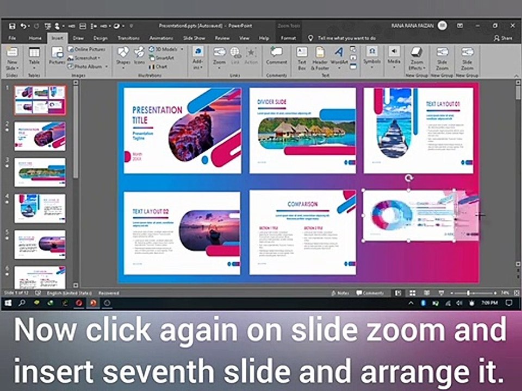Open the Format tab under Zoom Tools

tap(288, 38)
